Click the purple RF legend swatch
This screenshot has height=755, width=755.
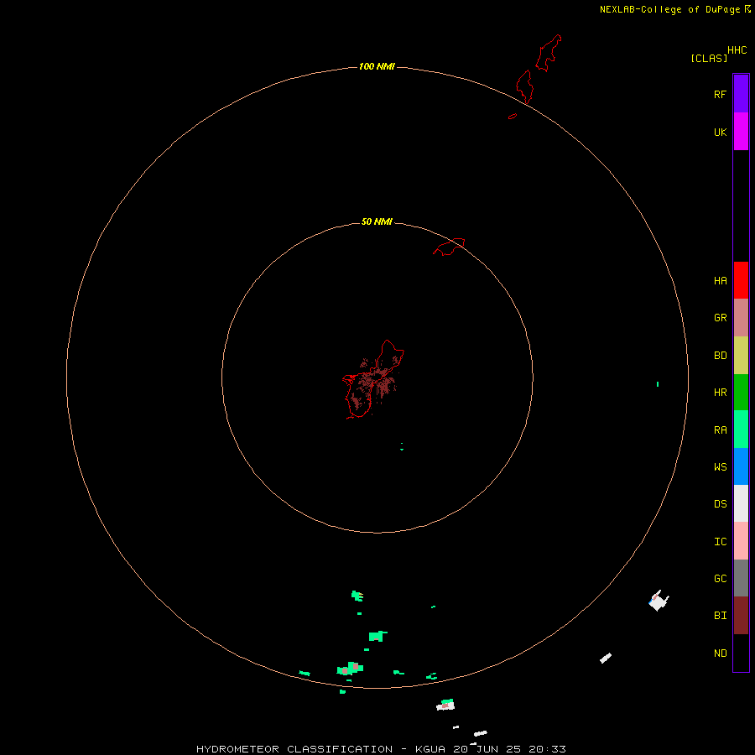pyautogui.click(x=741, y=93)
